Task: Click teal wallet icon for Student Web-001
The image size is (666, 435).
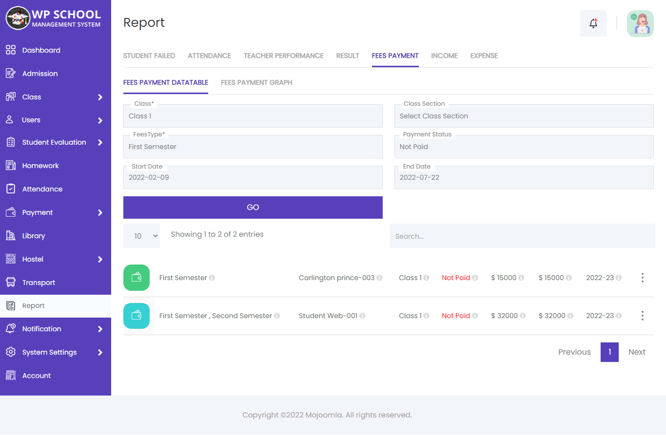Action: (137, 316)
